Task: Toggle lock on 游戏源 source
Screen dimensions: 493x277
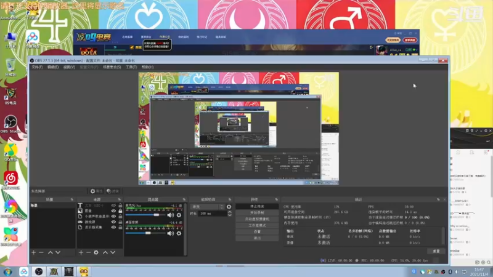Action: (x=120, y=222)
